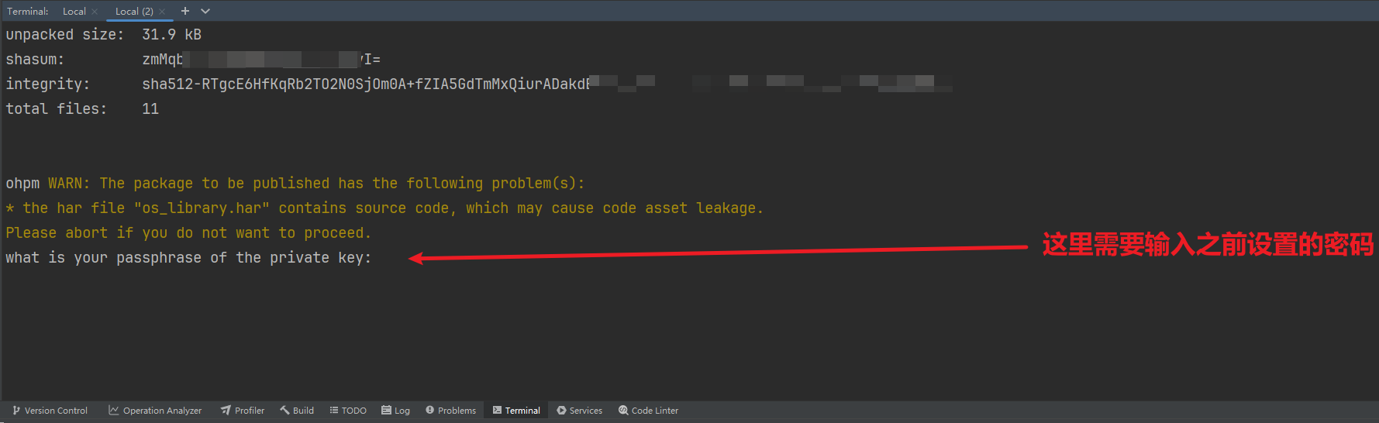Select the Local (2) terminal tab
The image size is (1379, 423).
coord(134,11)
